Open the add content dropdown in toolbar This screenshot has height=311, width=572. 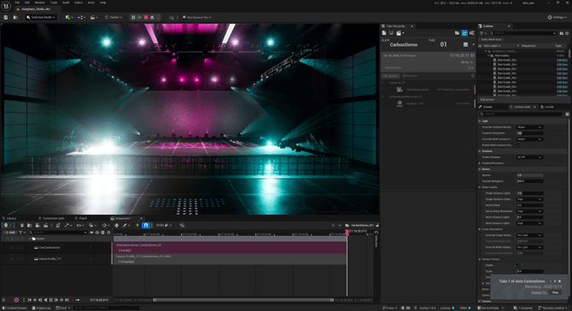tap(69, 17)
